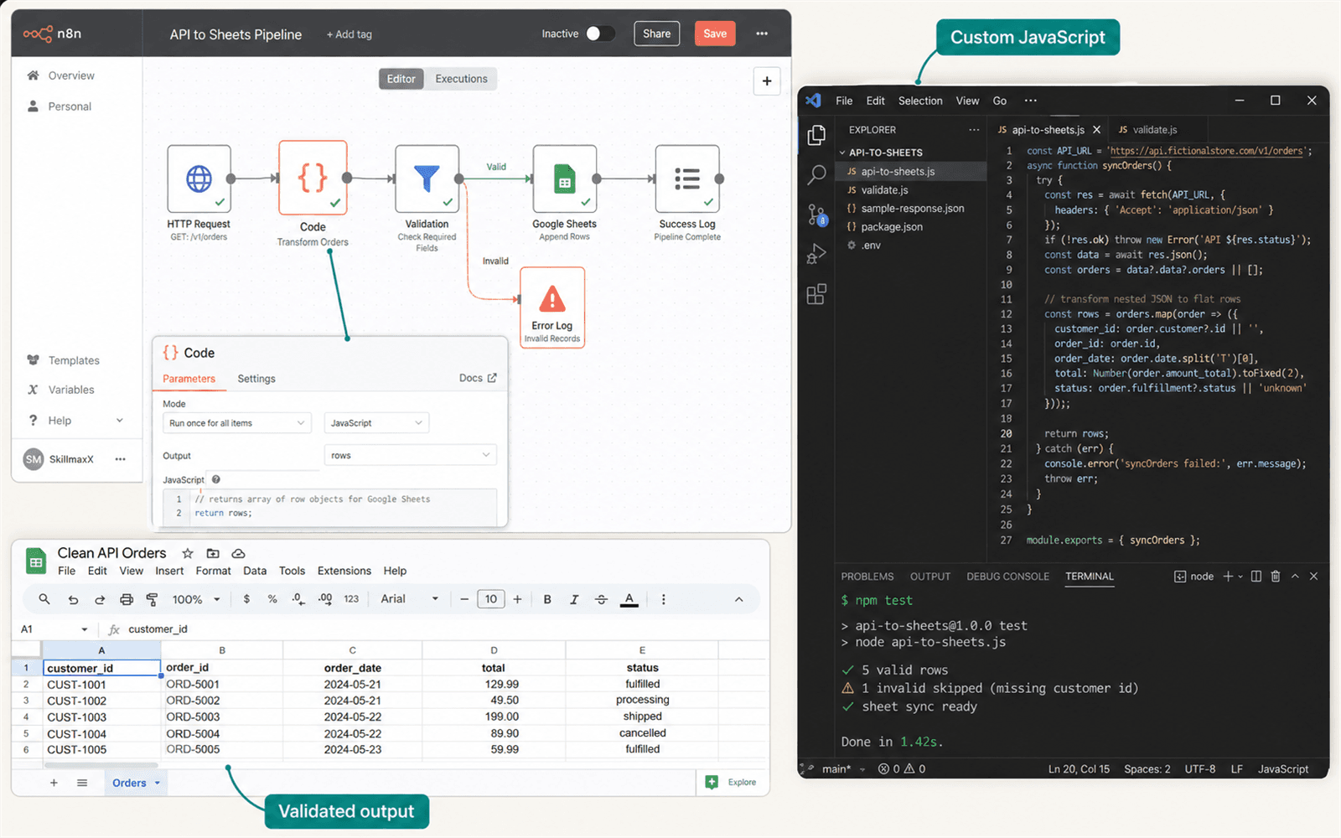Open VS Code Source Control icon

pyautogui.click(x=817, y=215)
